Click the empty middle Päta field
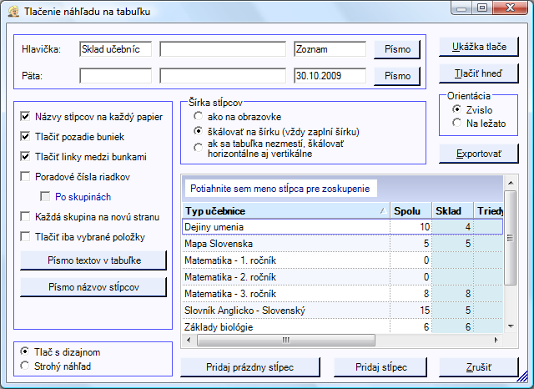Image resolution: width=534 pixels, height=389 pixels. (x=223, y=76)
